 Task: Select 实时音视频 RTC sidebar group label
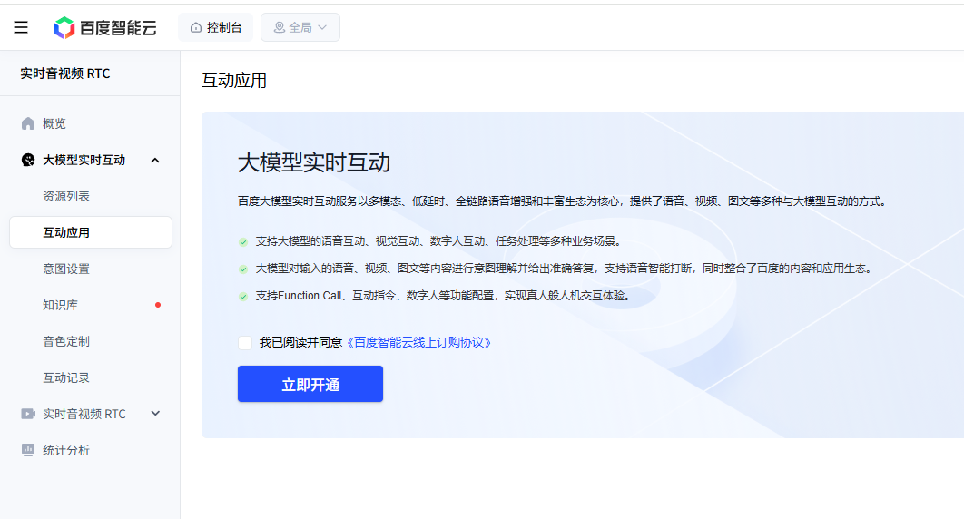point(84,414)
